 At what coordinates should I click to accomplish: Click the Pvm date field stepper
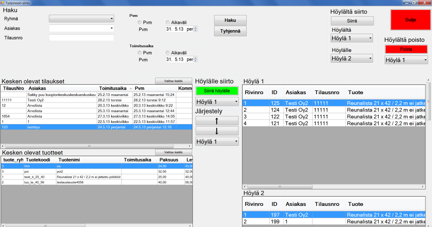pyautogui.click(x=196, y=29)
